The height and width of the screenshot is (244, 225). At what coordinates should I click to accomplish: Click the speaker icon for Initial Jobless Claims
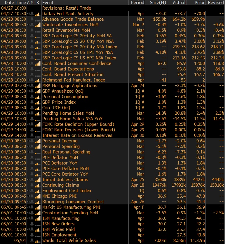(28, 180)
